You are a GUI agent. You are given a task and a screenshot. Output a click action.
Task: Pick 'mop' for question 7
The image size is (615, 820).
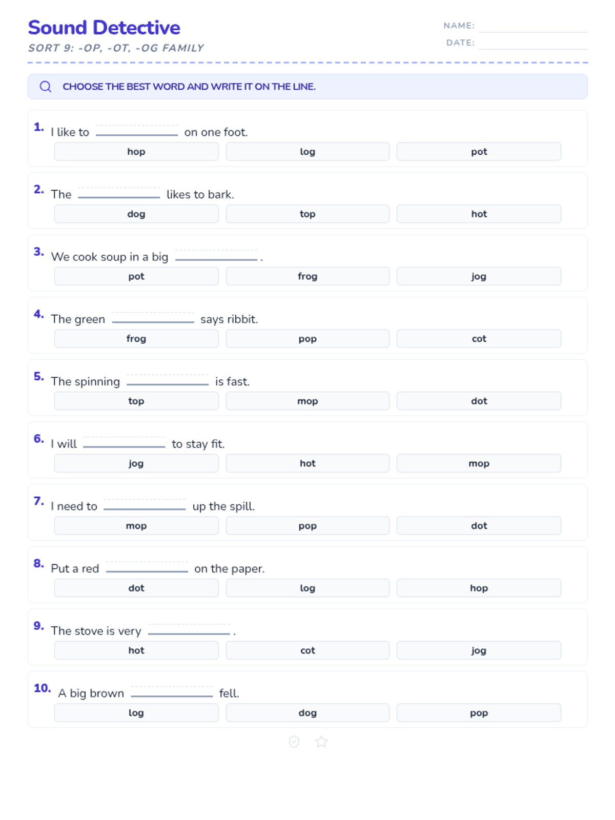click(x=136, y=526)
